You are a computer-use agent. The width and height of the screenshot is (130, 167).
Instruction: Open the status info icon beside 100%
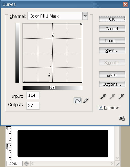coord(26,164)
